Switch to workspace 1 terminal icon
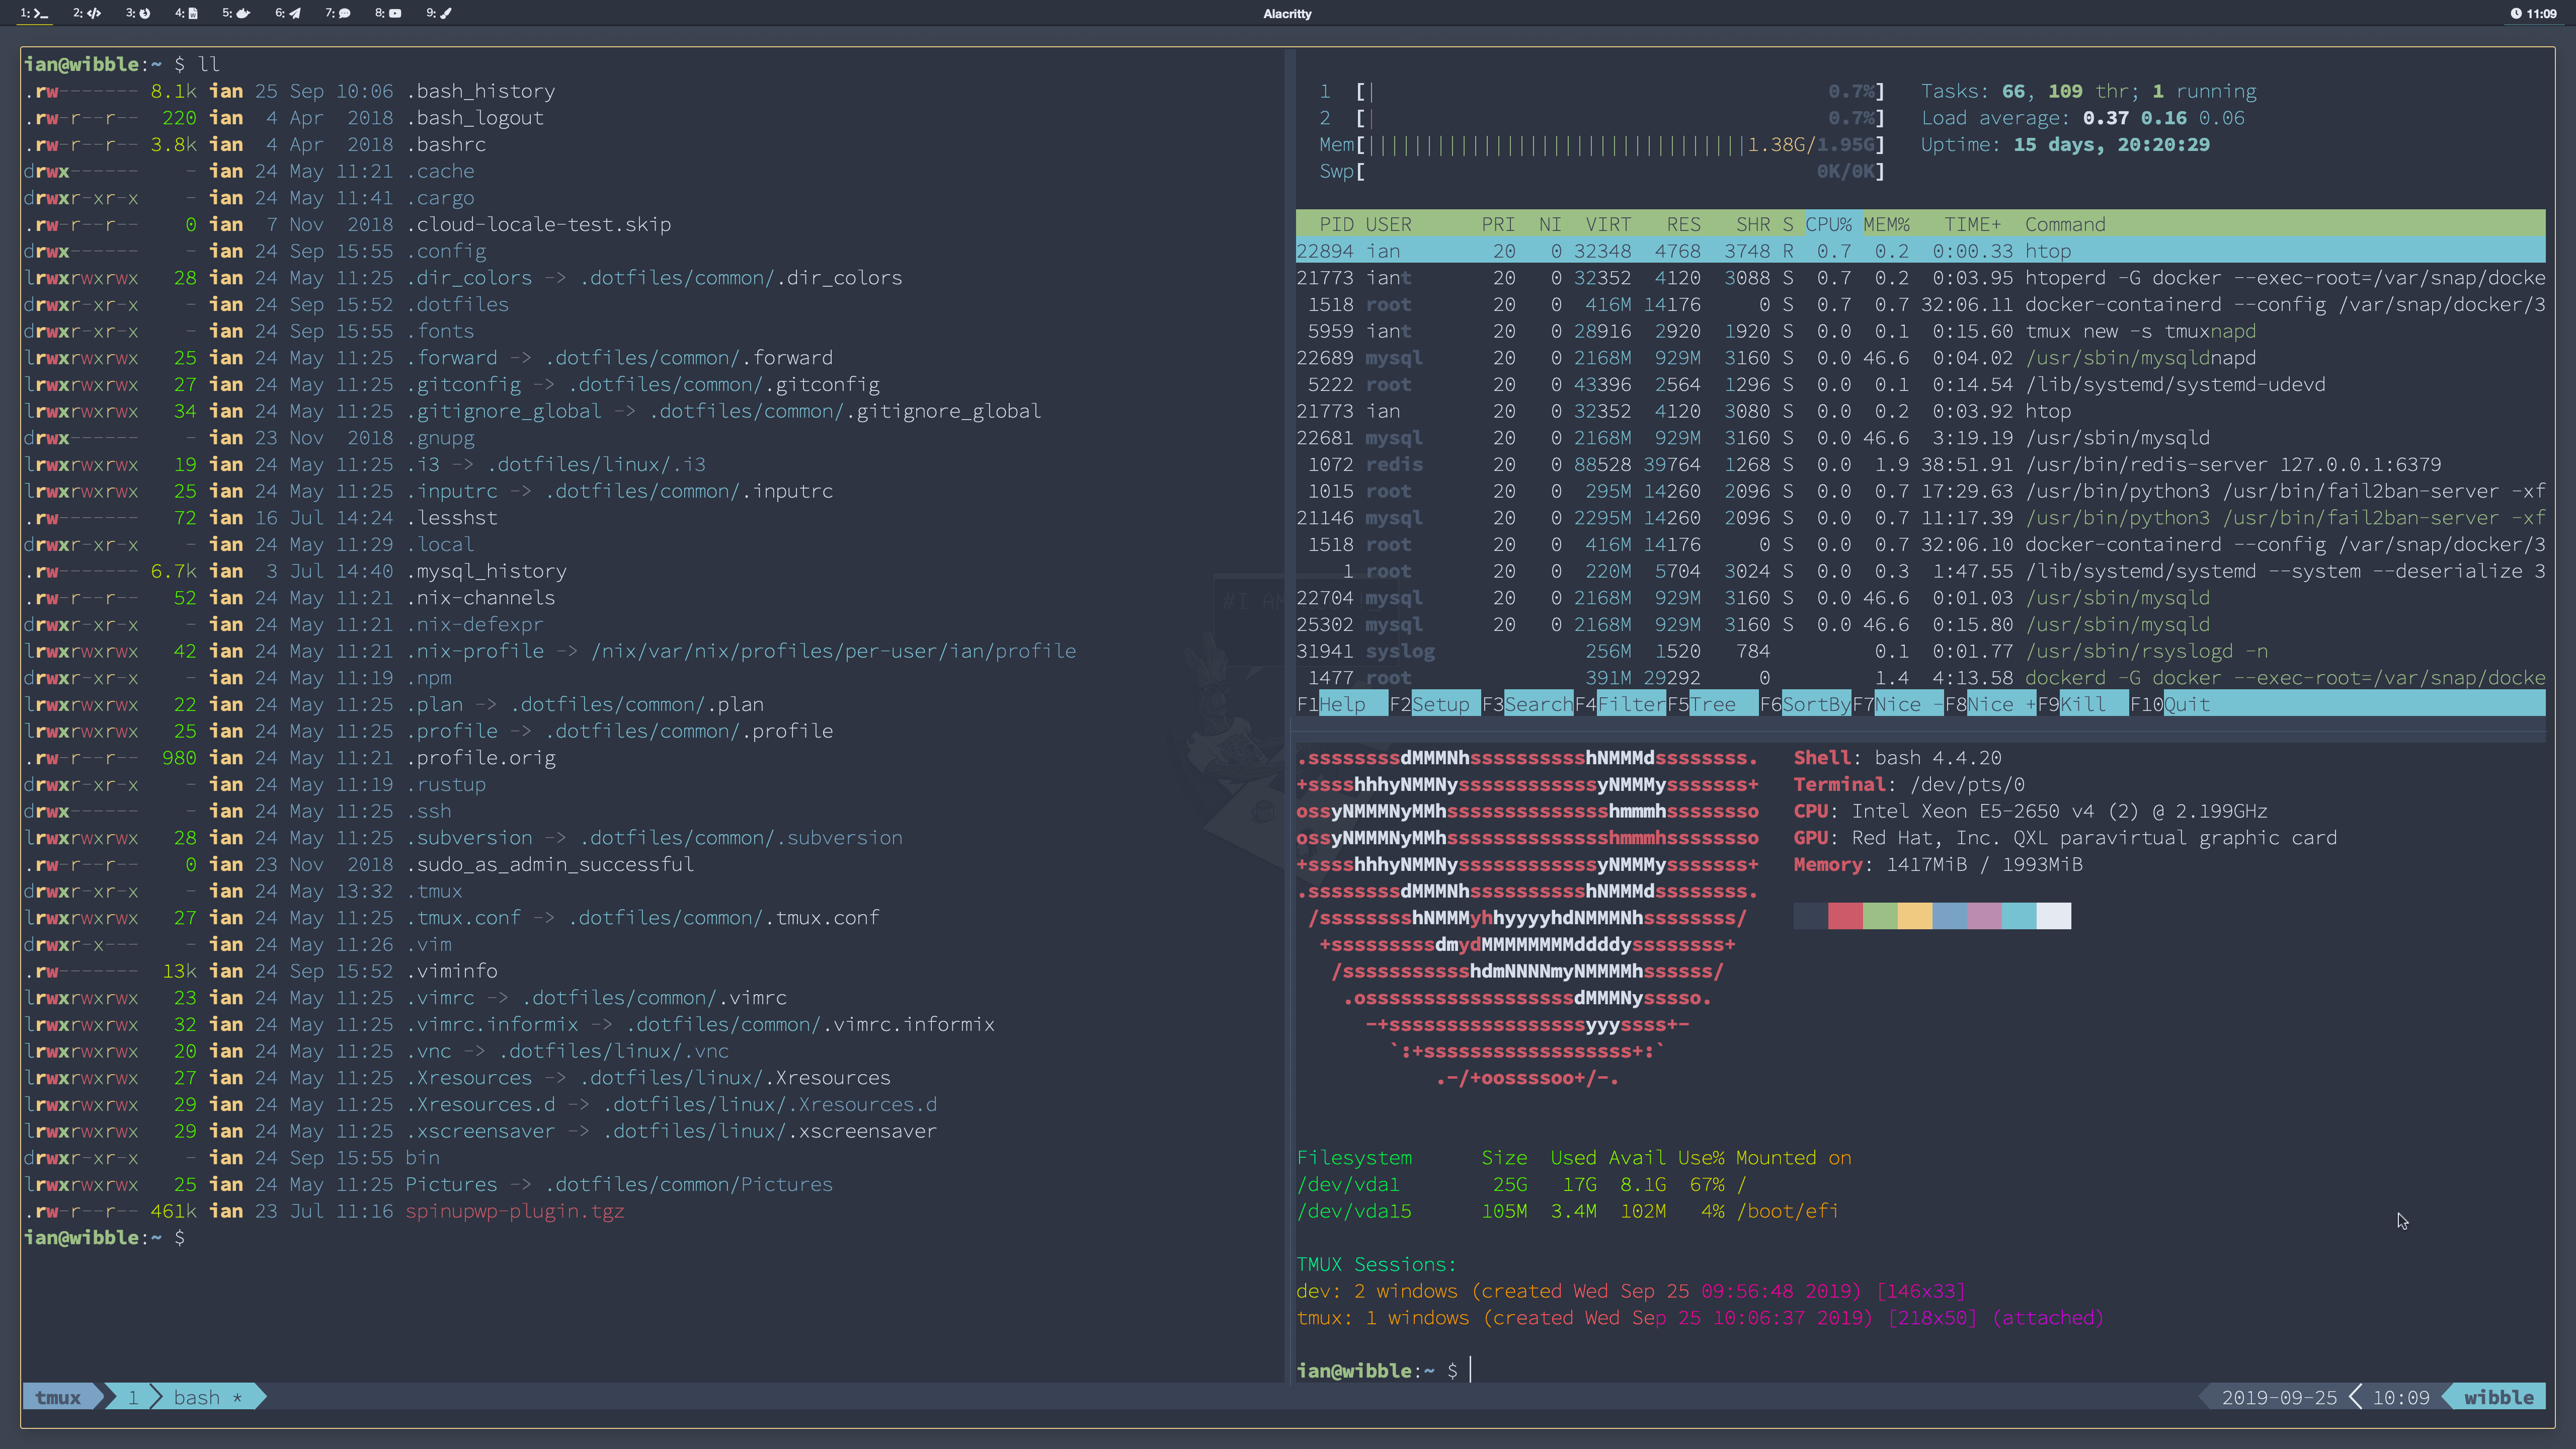The image size is (2576, 1449). tap(35, 13)
